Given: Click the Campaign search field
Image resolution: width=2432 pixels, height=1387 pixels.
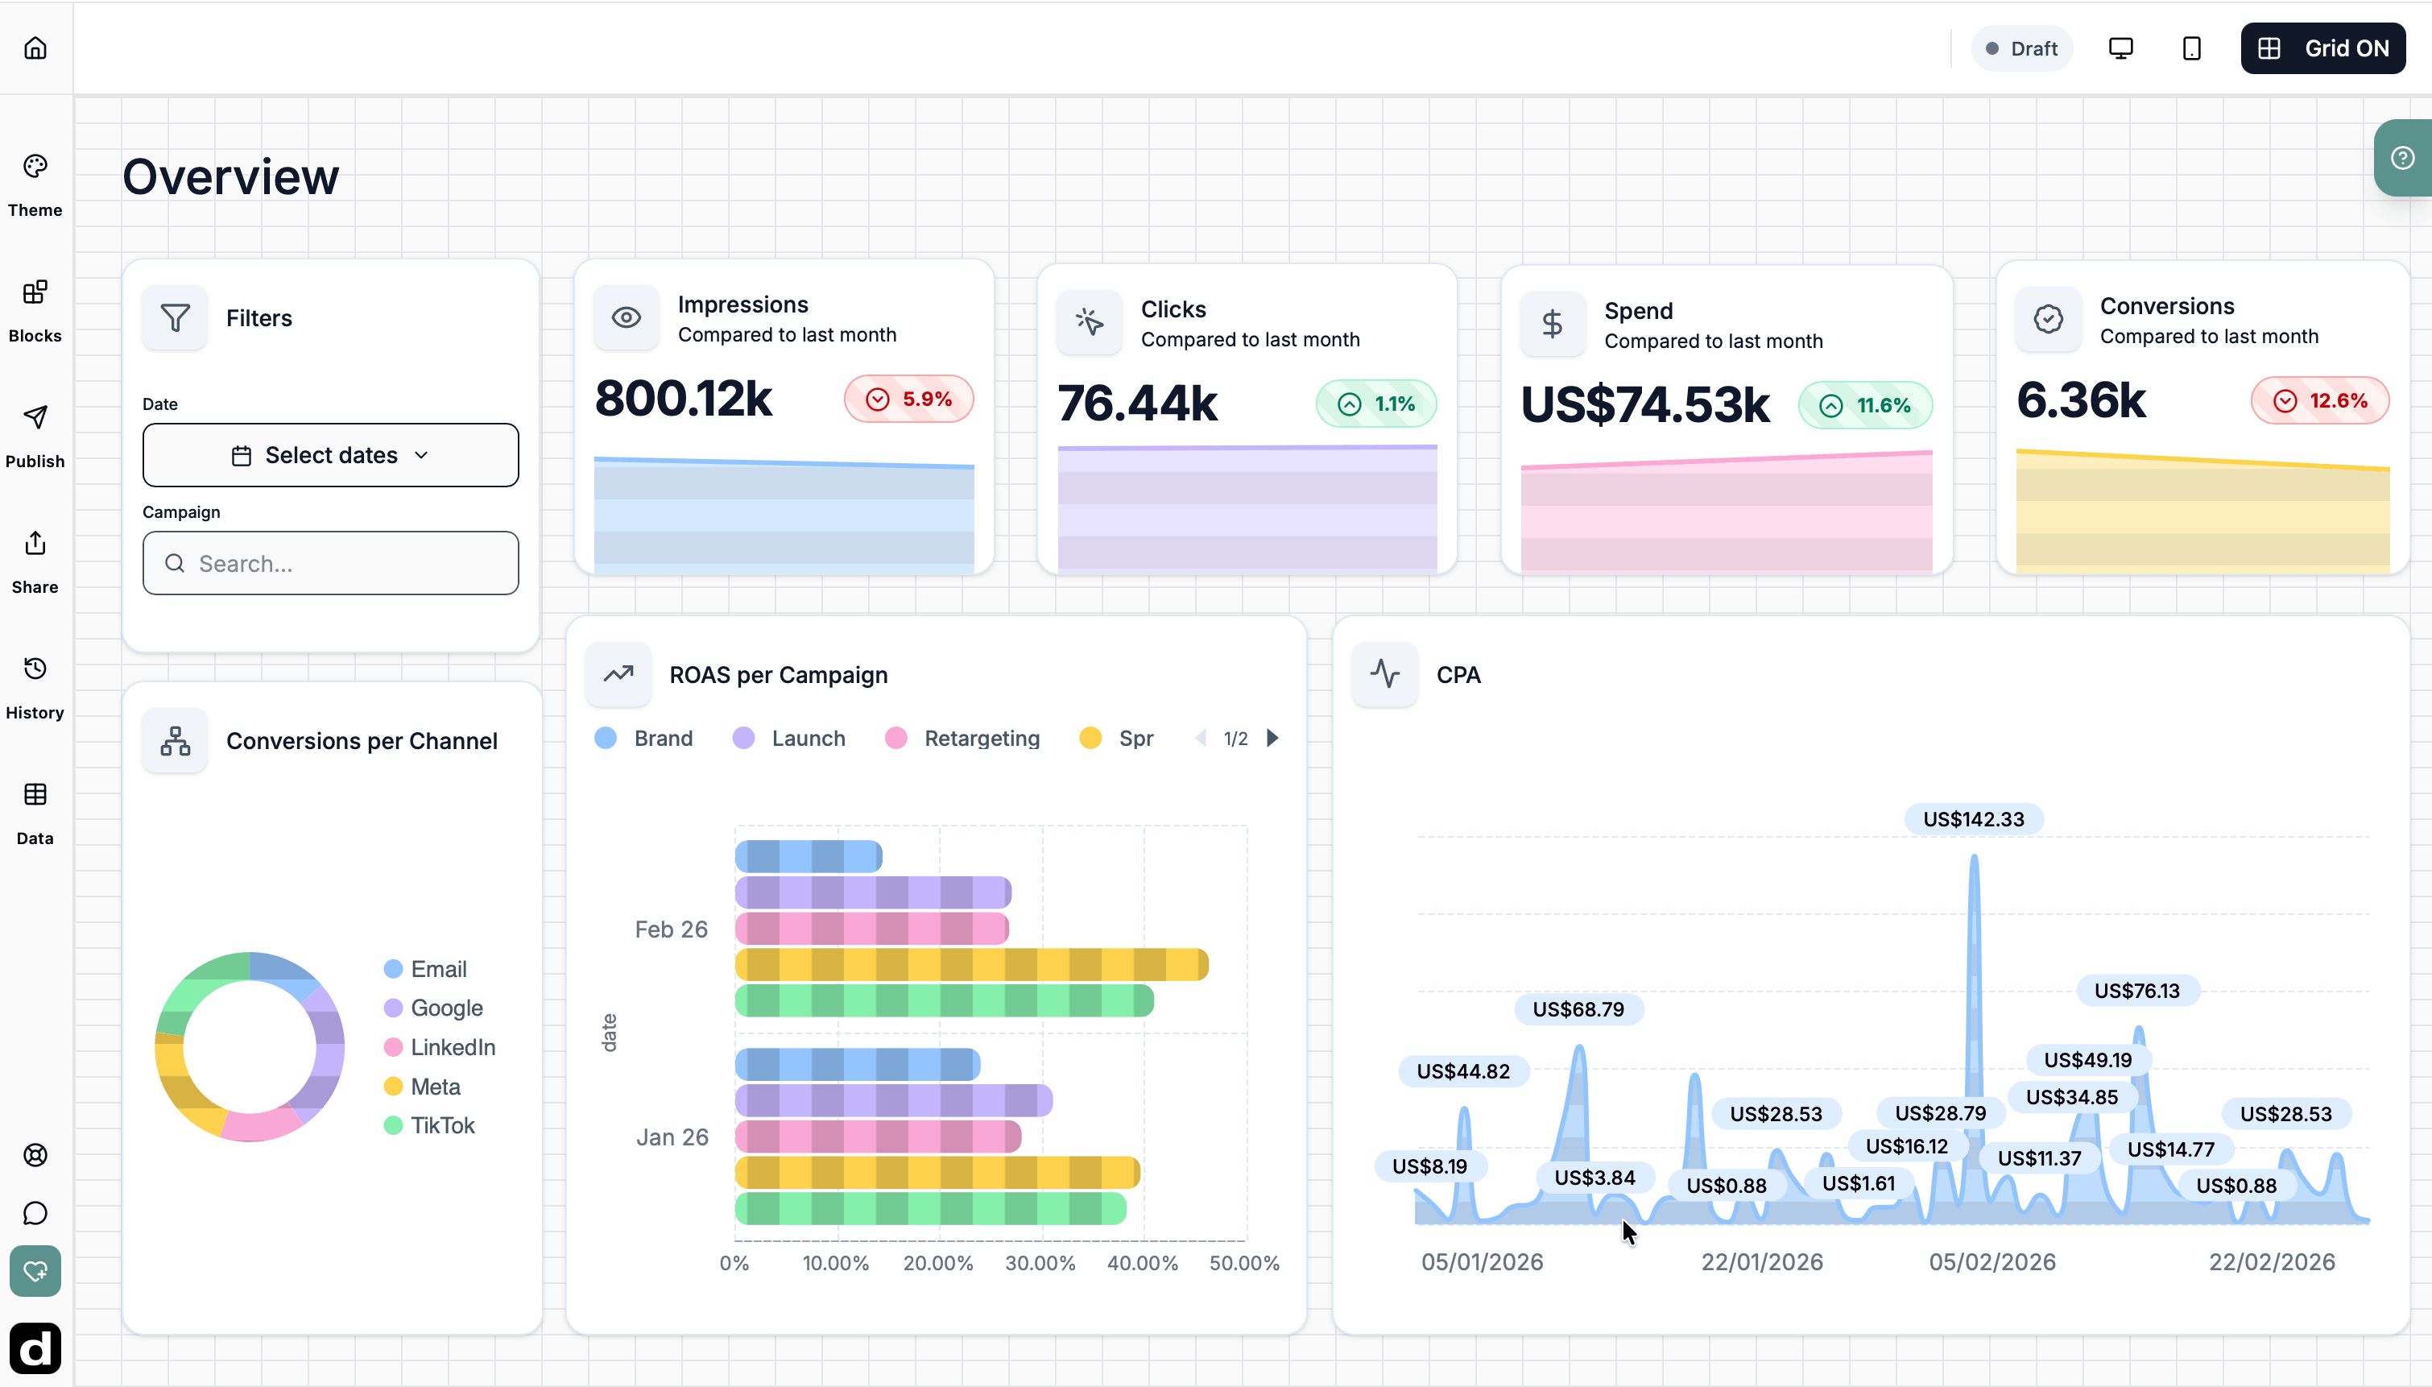Looking at the screenshot, I should (x=330, y=563).
